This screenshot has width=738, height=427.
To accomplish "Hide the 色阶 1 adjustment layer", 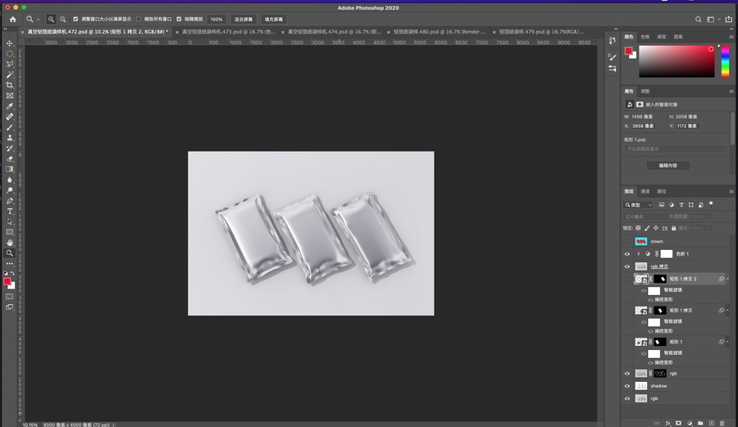I will tap(627, 254).
